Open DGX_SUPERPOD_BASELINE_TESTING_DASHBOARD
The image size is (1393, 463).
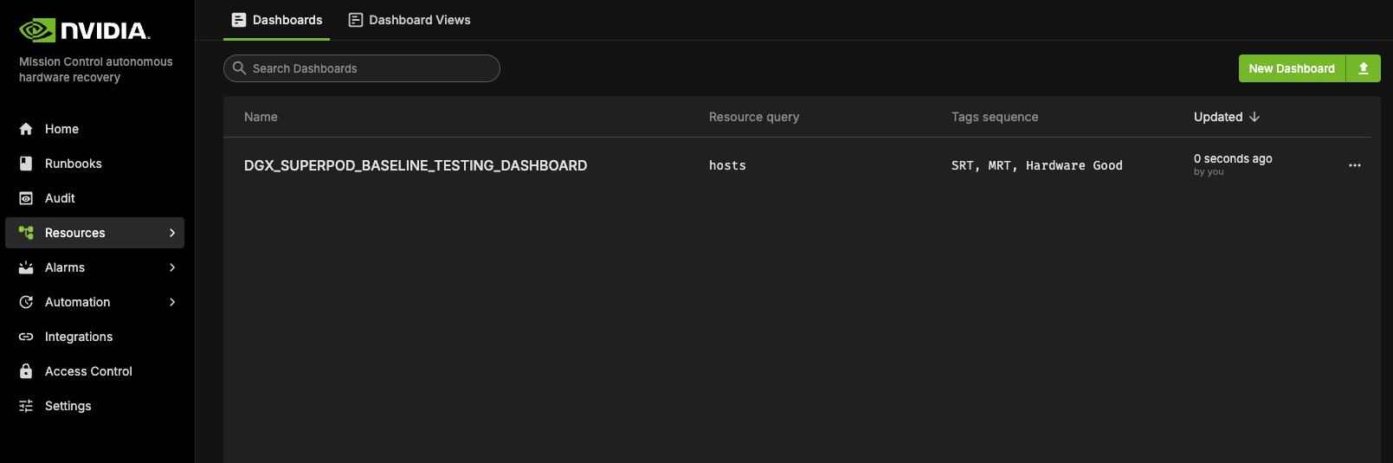coord(416,165)
